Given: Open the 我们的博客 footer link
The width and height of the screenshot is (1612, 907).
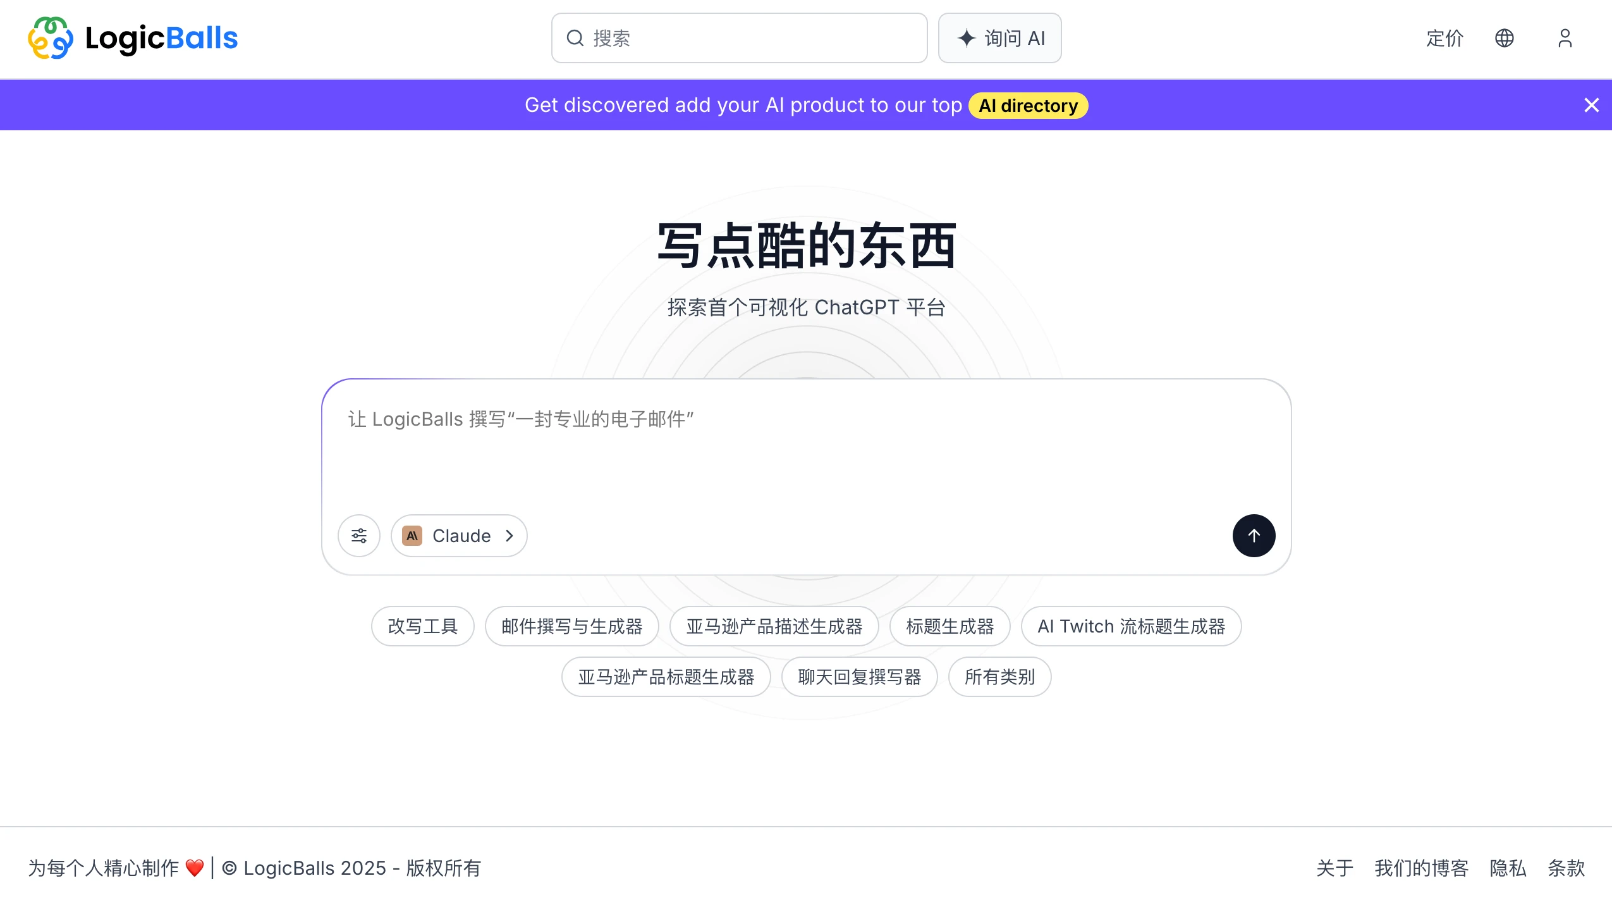Looking at the screenshot, I should click(1421, 868).
